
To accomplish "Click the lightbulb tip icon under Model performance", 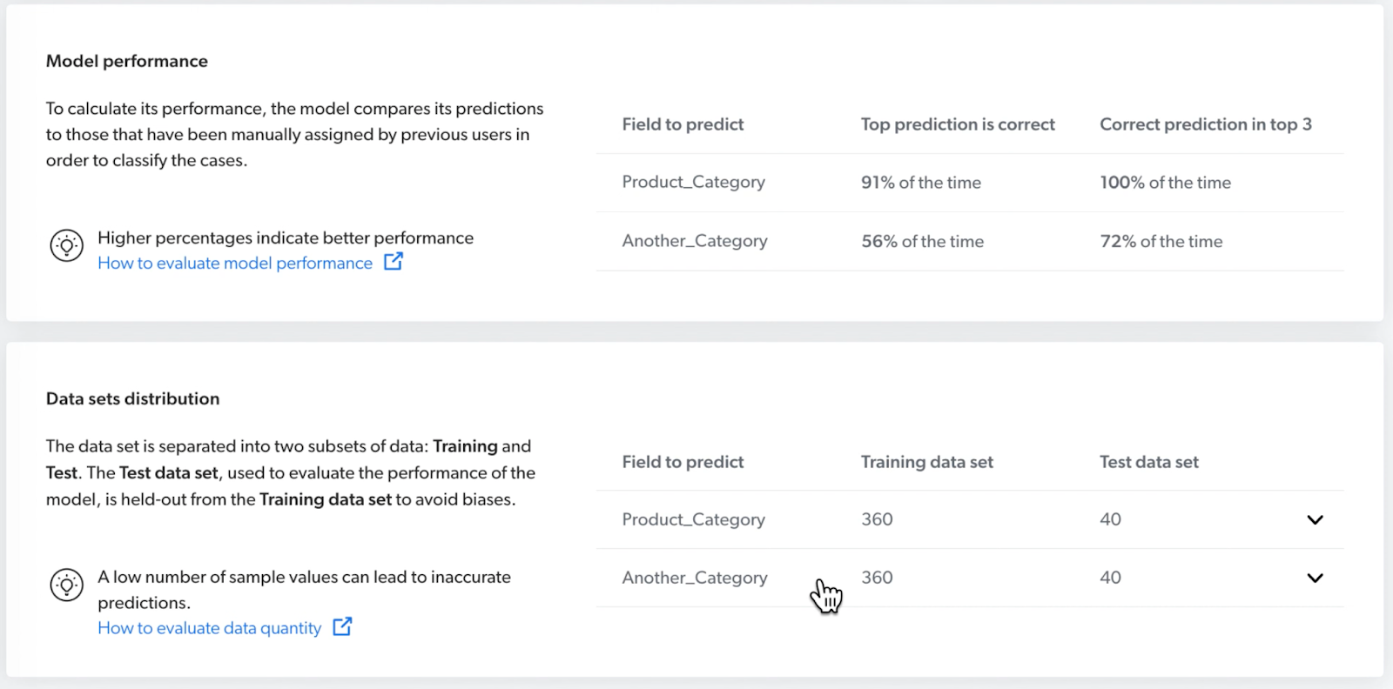I will (x=66, y=246).
